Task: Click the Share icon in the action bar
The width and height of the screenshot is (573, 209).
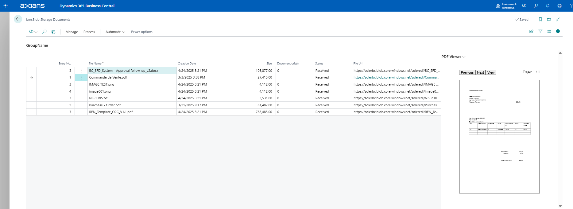Action: [531, 31]
